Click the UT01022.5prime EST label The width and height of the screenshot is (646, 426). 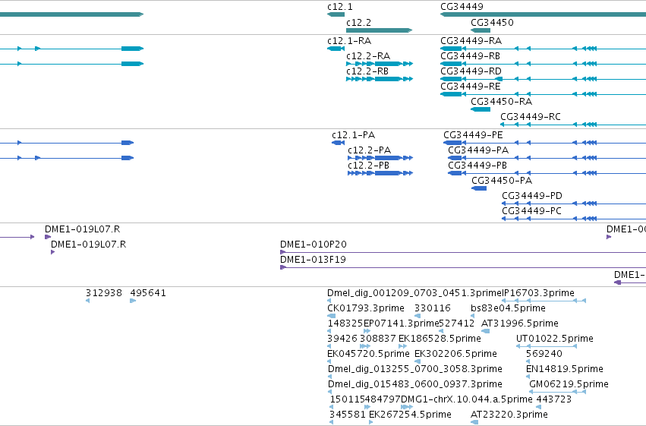pos(555,339)
